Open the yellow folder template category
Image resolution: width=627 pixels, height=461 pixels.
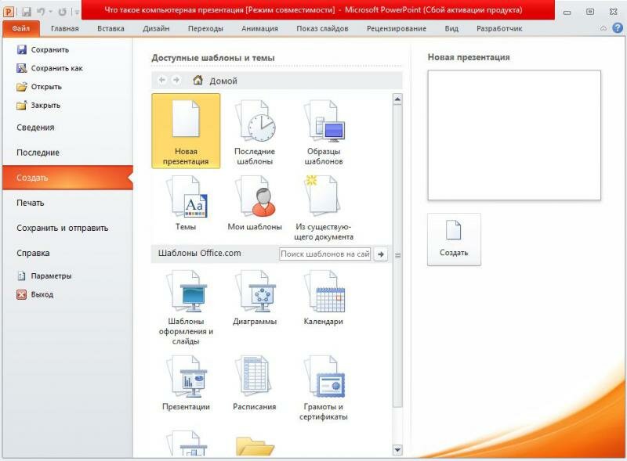click(255, 445)
